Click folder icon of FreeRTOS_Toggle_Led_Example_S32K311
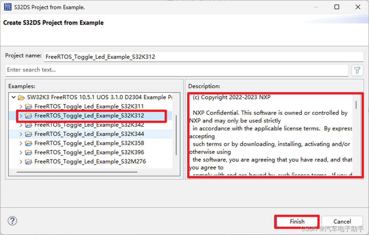 [x=29, y=106]
